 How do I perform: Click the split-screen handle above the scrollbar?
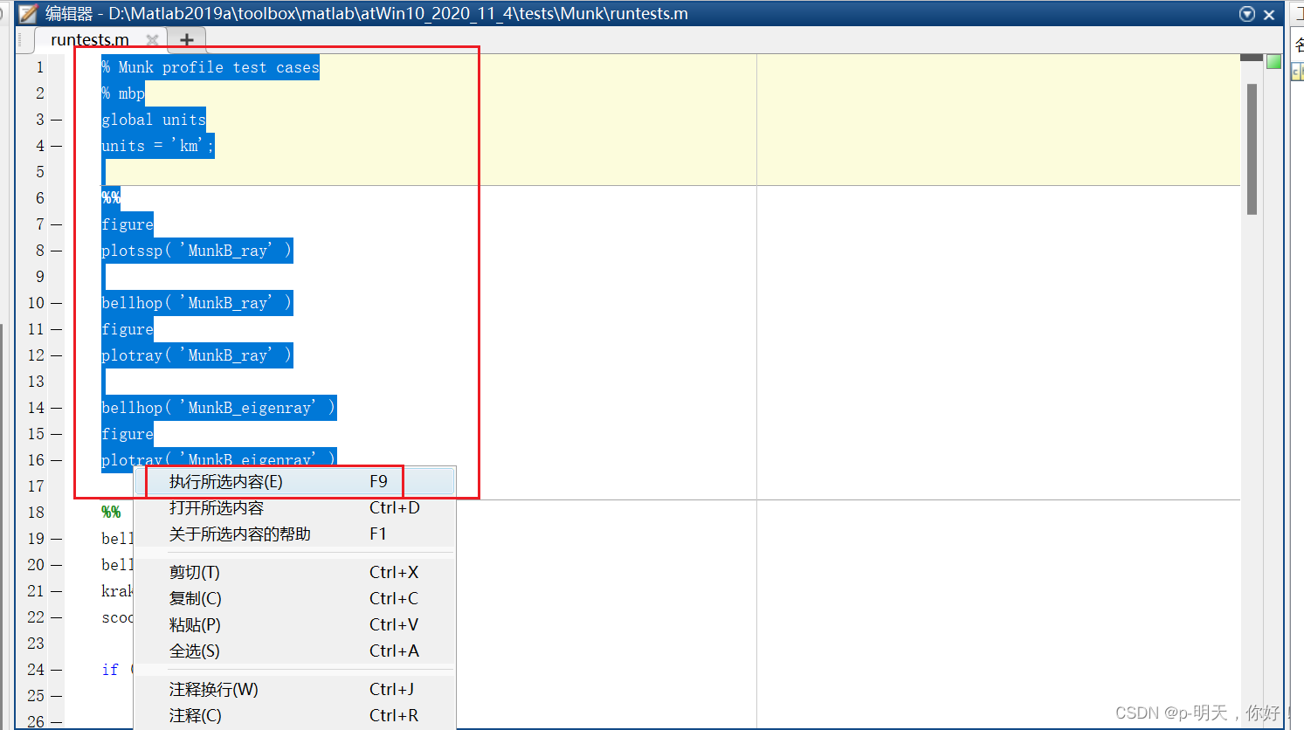point(1252,58)
